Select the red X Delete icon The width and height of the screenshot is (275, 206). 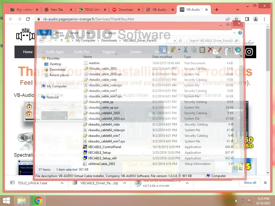pyautogui.click(x=210, y=50)
